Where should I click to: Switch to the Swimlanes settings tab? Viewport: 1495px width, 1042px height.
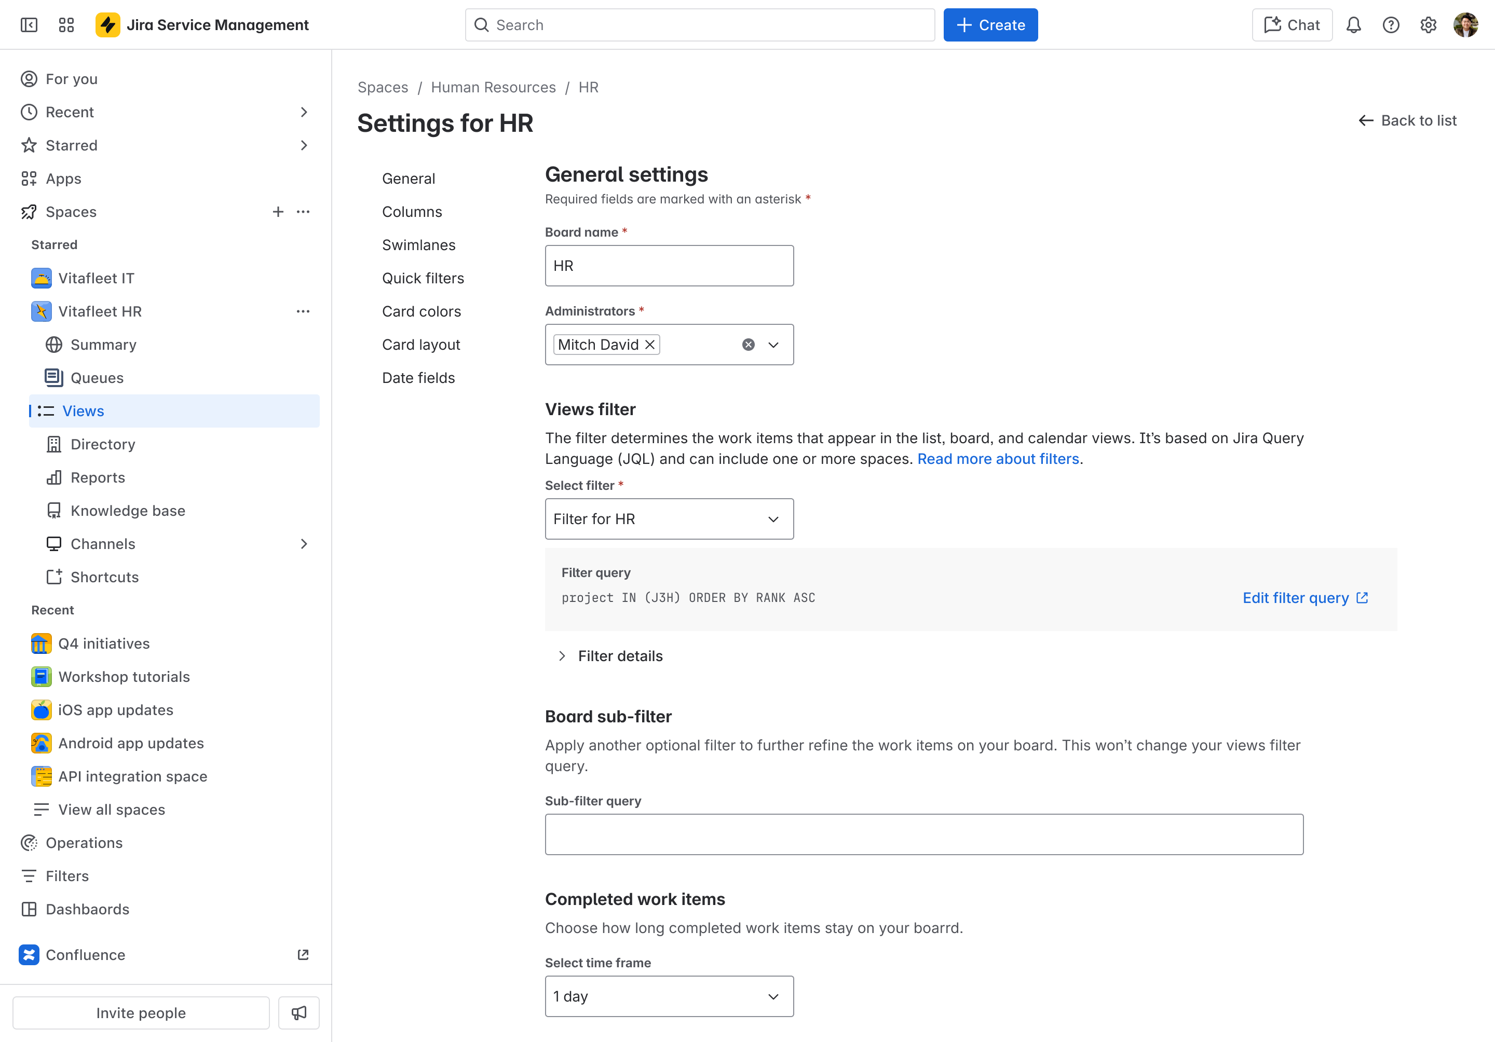(x=419, y=245)
